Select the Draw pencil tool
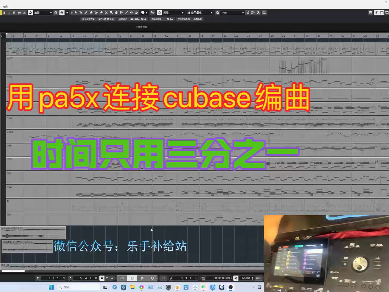This screenshot has width=389, height=292. pos(86,13)
